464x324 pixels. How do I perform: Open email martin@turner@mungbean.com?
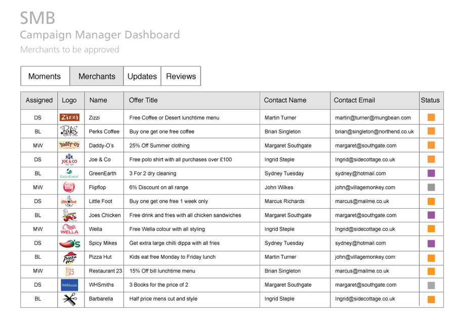[373, 118]
